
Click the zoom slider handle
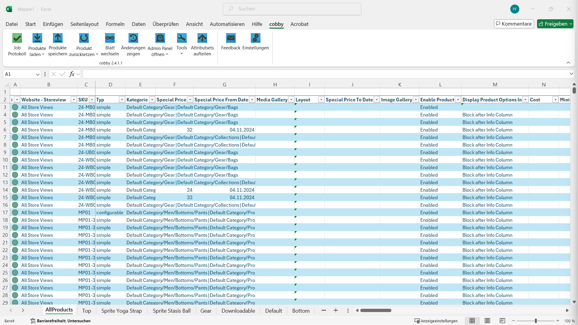(x=536, y=321)
